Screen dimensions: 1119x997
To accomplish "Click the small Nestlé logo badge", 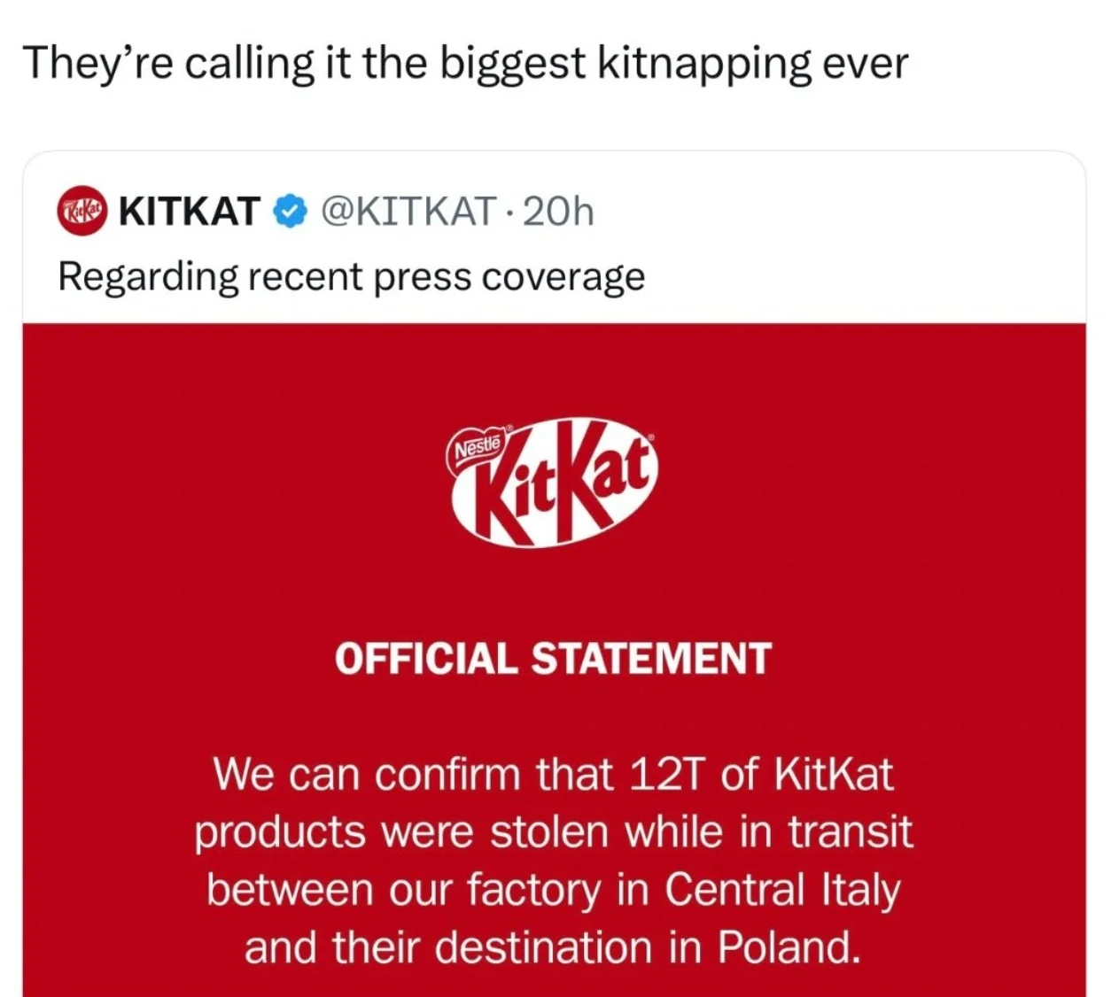I will pos(478,443).
